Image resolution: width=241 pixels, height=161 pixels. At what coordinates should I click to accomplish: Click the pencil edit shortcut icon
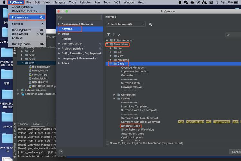coord(119,35)
